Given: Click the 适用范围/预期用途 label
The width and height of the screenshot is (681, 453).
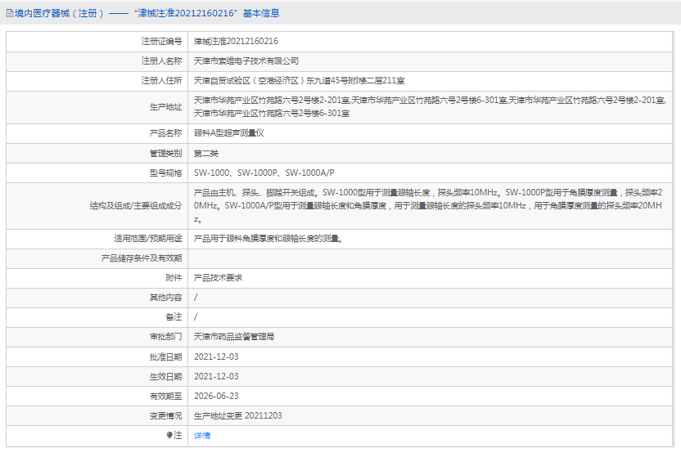Looking at the screenshot, I should (147, 239).
